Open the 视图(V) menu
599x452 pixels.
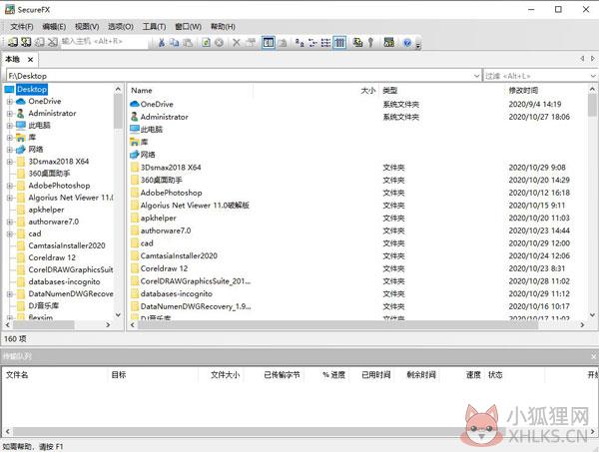click(87, 26)
